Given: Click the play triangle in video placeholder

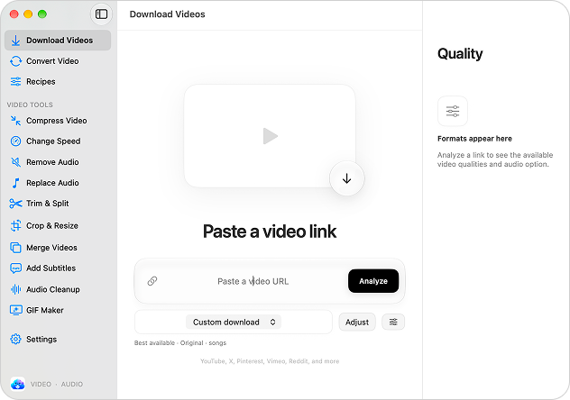Looking at the screenshot, I should 270,136.
